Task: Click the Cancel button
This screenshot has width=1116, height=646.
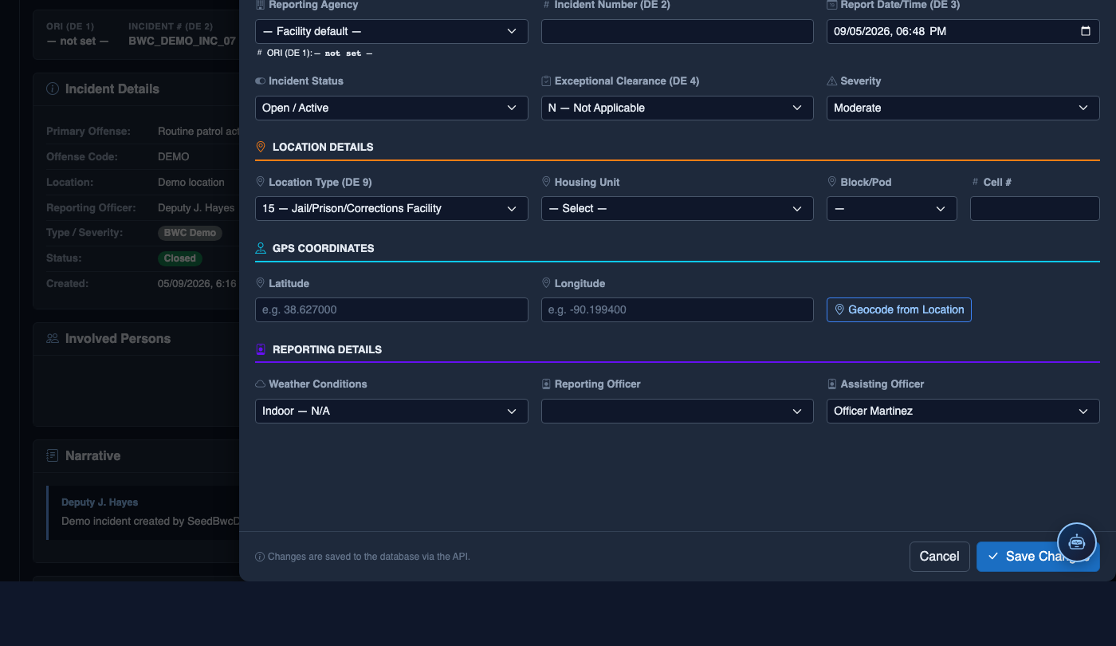Action: [940, 557]
